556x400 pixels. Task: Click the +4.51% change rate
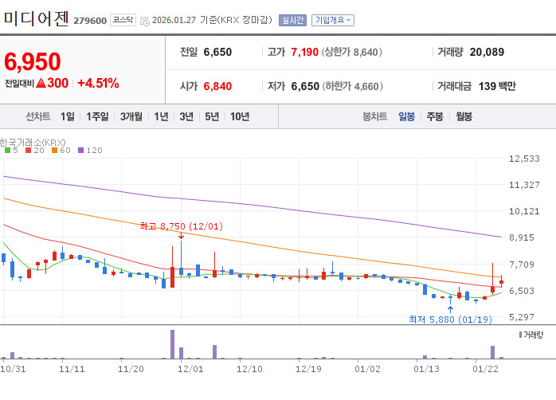click(x=98, y=83)
